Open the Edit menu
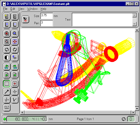 click(13, 9)
